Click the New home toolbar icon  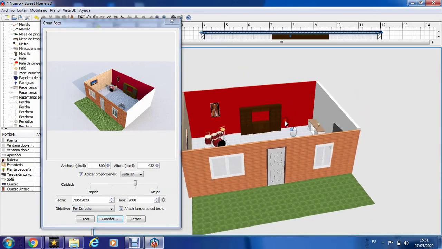tap(7, 17)
